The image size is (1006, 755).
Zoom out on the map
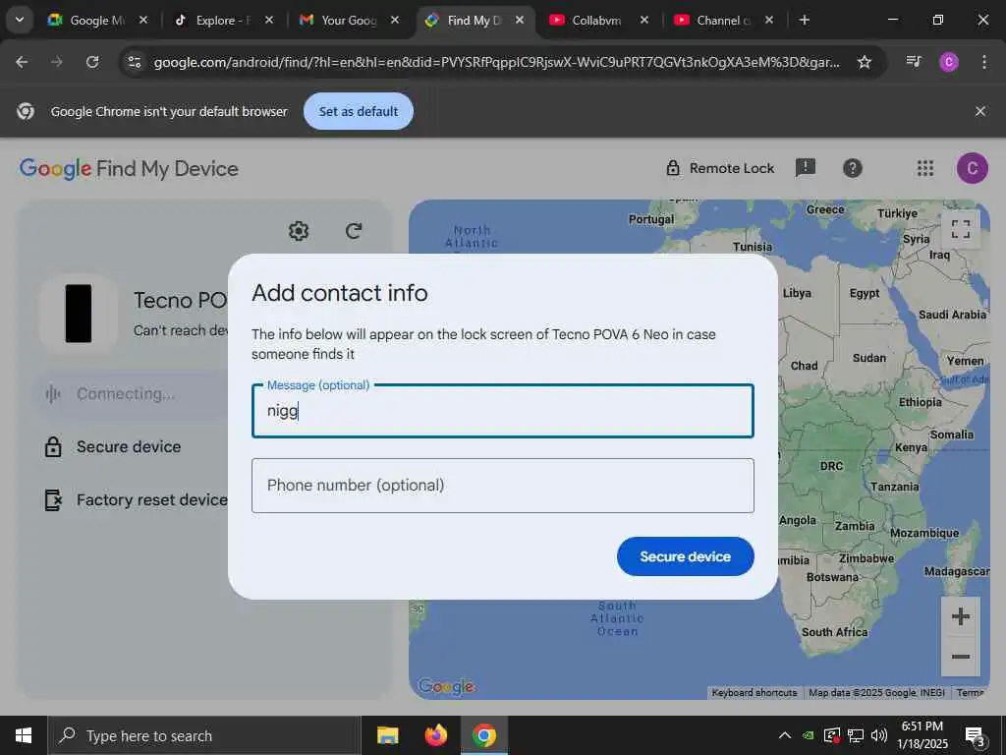coord(961,657)
